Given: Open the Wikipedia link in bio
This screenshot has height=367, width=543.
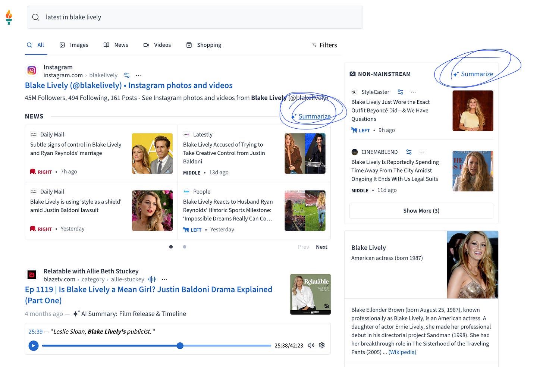Looking at the screenshot, I should tap(402, 352).
